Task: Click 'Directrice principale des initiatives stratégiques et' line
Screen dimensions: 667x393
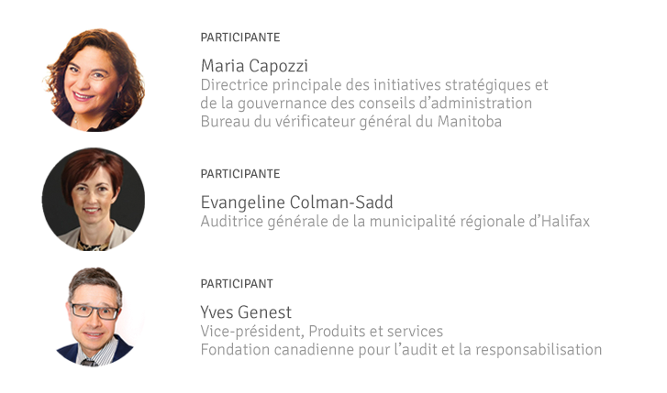Action: pyautogui.click(x=374, y=85)
